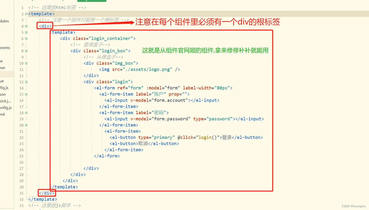Collapse the inner <template> fold on line 5
The width and height of the screenshot is (369, 210).
[26, 32]
